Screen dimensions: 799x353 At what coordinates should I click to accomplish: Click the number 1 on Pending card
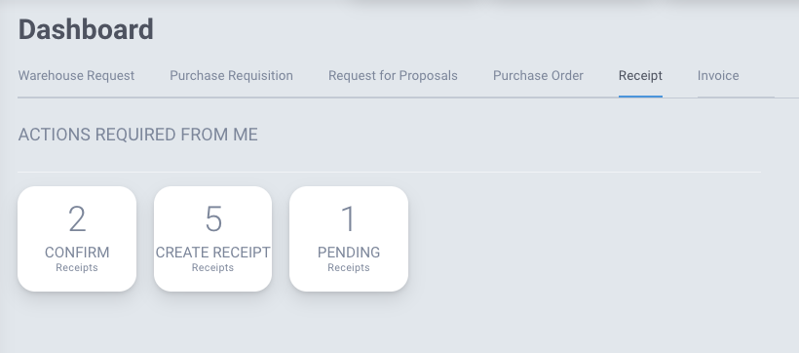pyautogui.click(x=349, y=219)
